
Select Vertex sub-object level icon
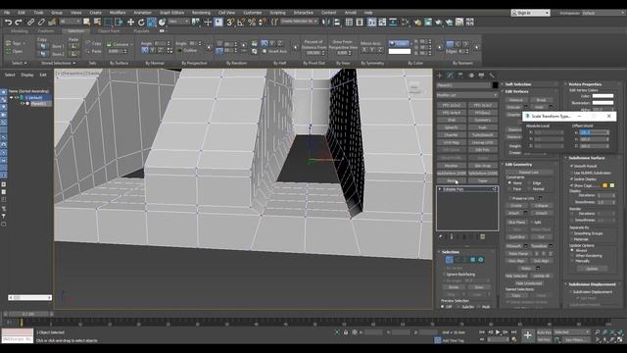[x=450, y=260]
